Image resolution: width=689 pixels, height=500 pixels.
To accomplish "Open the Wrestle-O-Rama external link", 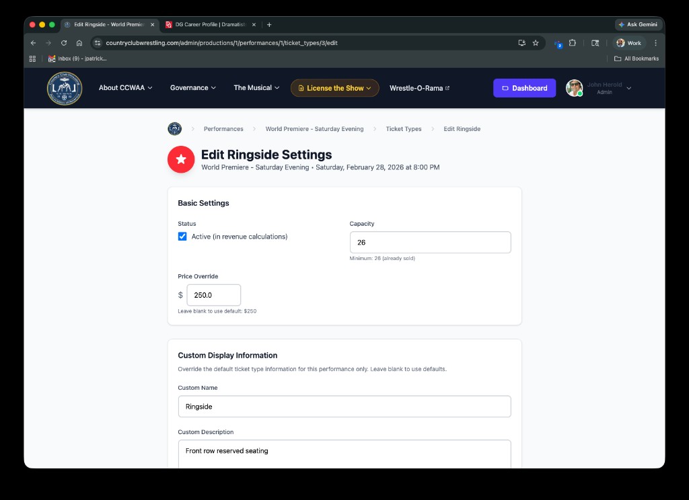I will click(419, 88).
